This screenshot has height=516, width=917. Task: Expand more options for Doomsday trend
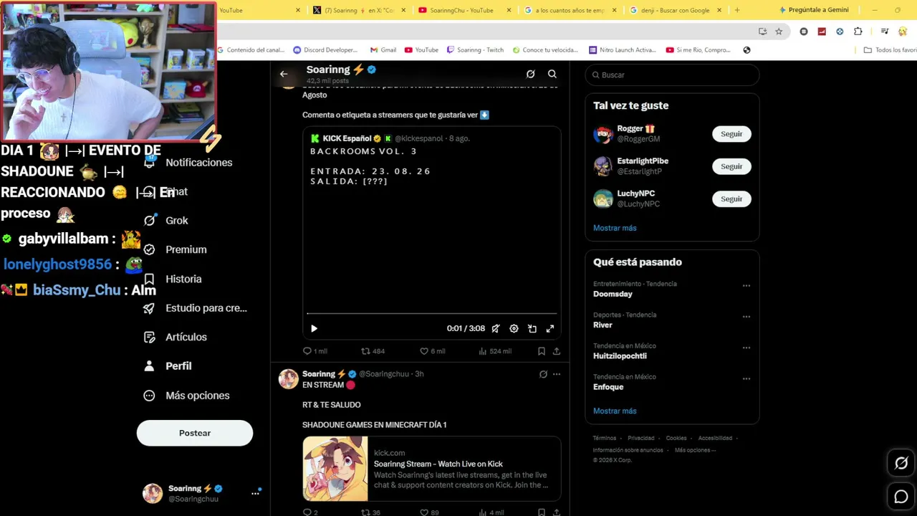[746, 286]
